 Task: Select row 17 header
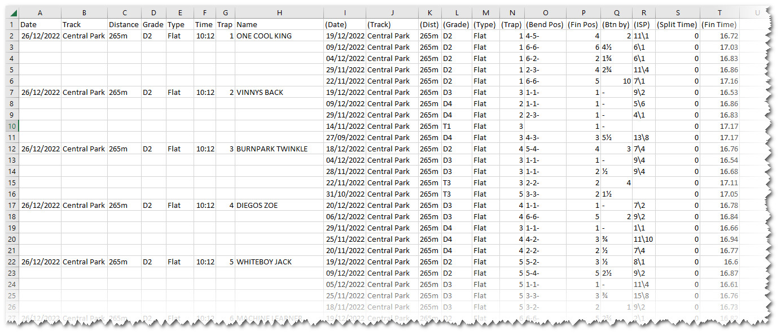(12, 206)
